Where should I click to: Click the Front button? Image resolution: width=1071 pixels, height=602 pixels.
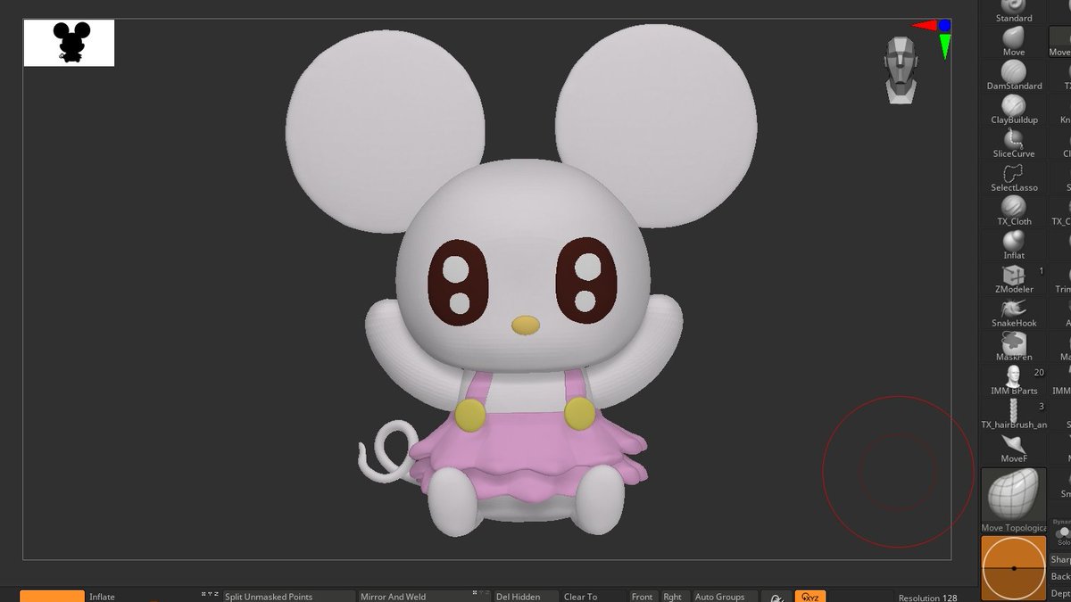pos(642,597)
